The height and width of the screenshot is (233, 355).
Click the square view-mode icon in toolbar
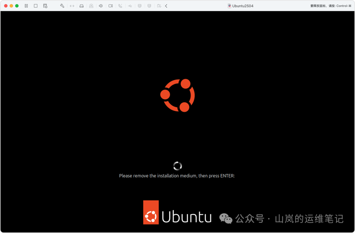(35, 6)
